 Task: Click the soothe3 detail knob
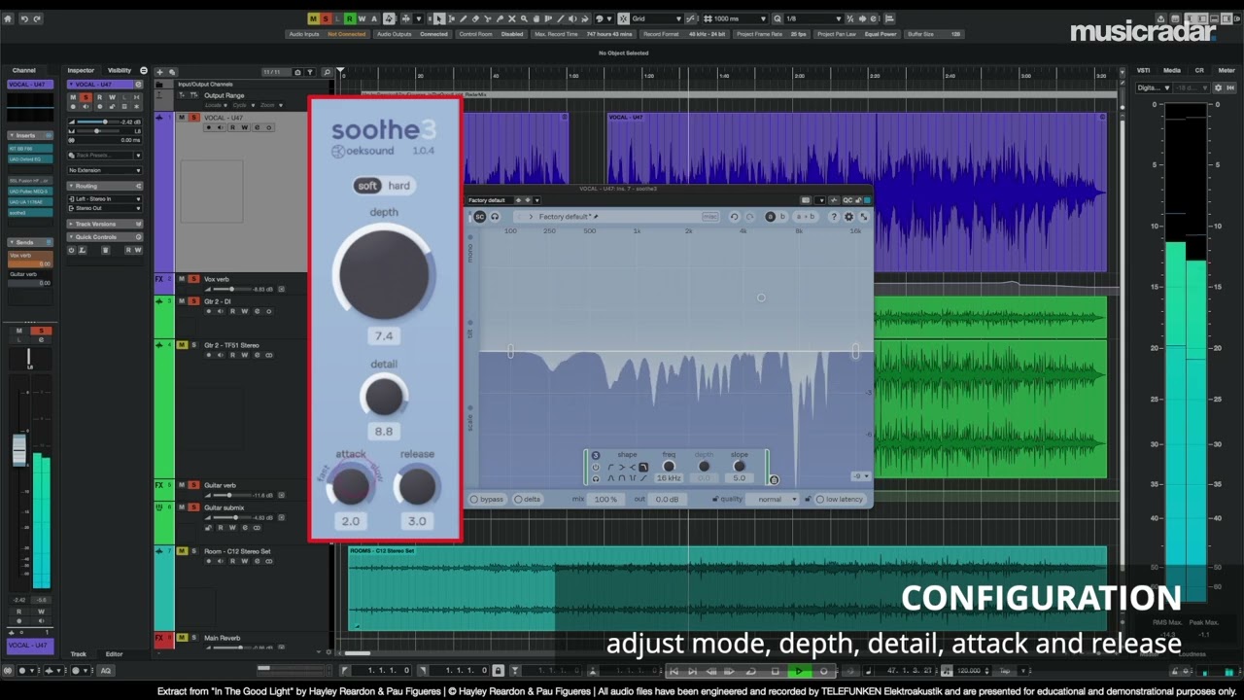[x=384, y=397]
